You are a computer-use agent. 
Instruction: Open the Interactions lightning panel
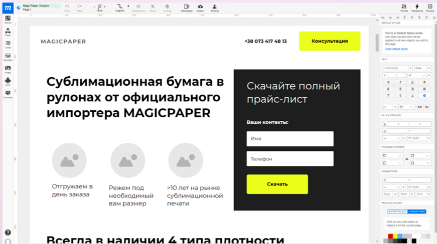[x=417, y=7]
